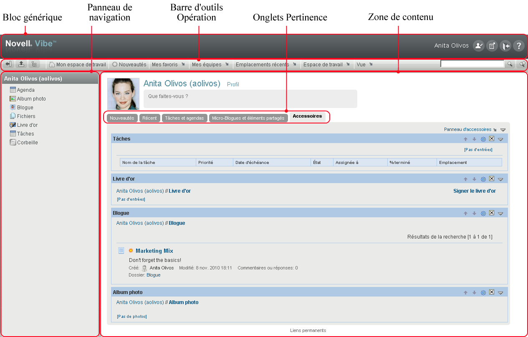Collapse the Album photo accessory triangle
The image size is (528, 337).
[x=500, y=293]
